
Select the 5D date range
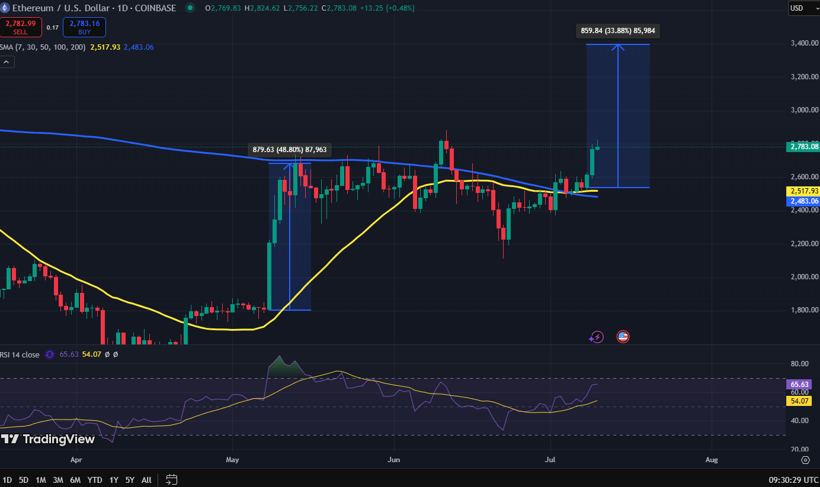23,480
